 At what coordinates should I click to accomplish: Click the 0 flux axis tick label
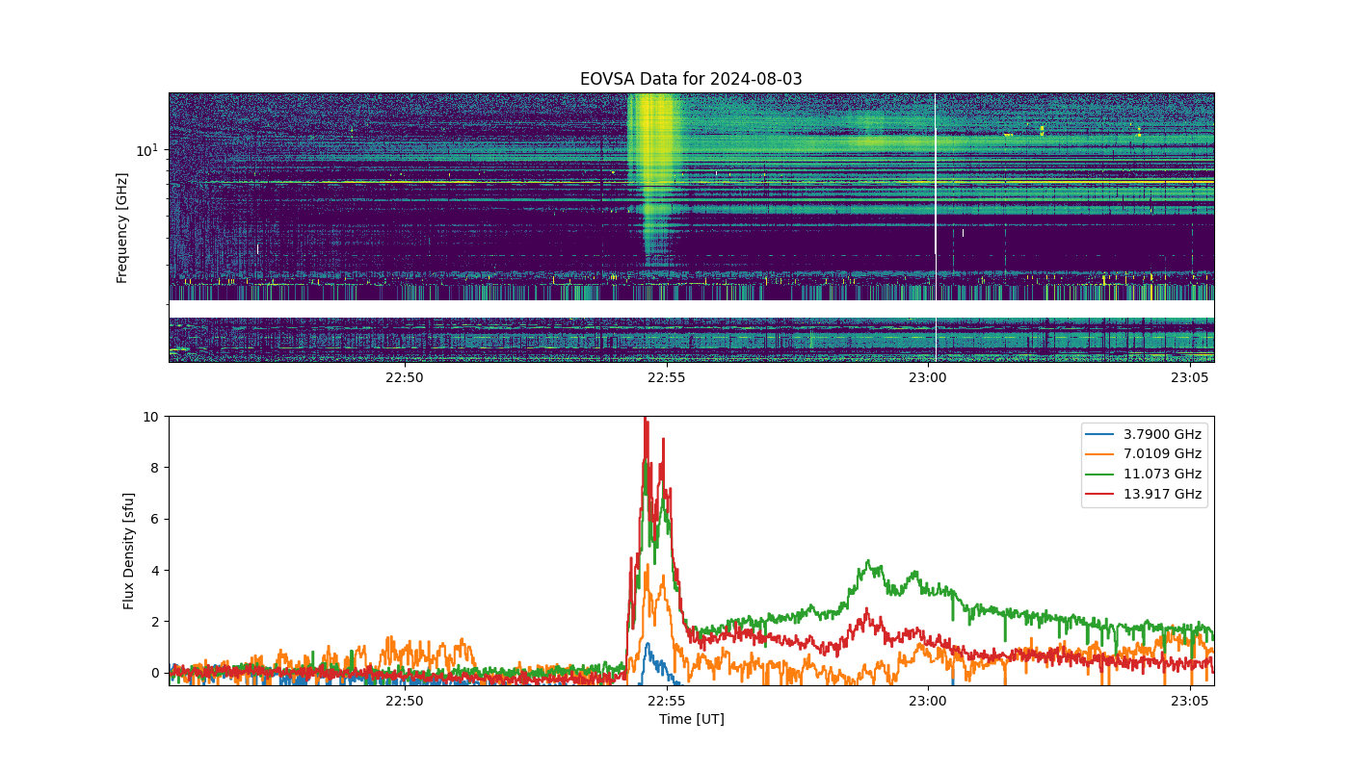coord(156,673)
